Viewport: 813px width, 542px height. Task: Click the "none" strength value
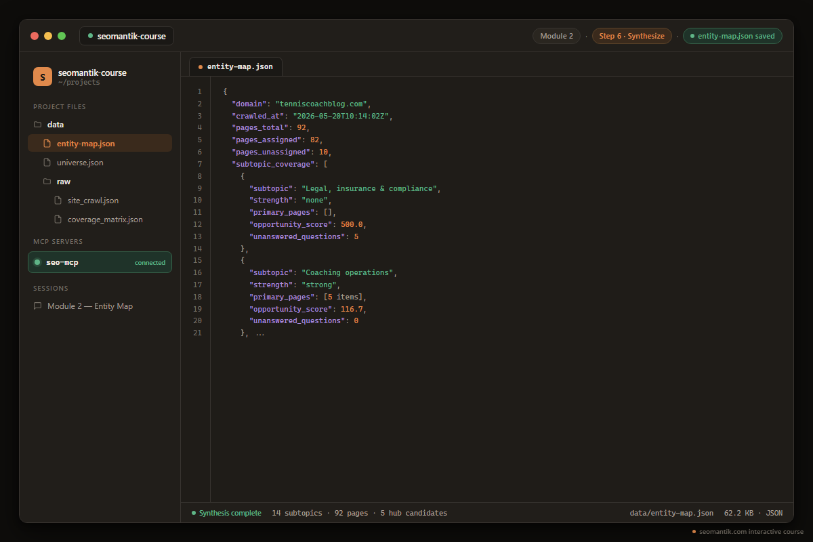point(314,201)
